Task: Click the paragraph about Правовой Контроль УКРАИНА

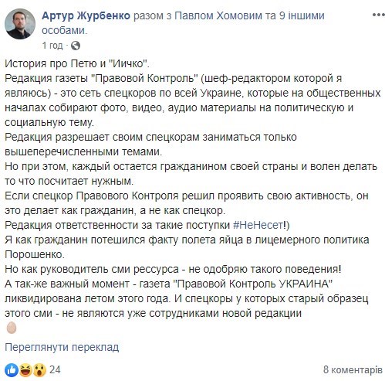Action: pos(187,298)
